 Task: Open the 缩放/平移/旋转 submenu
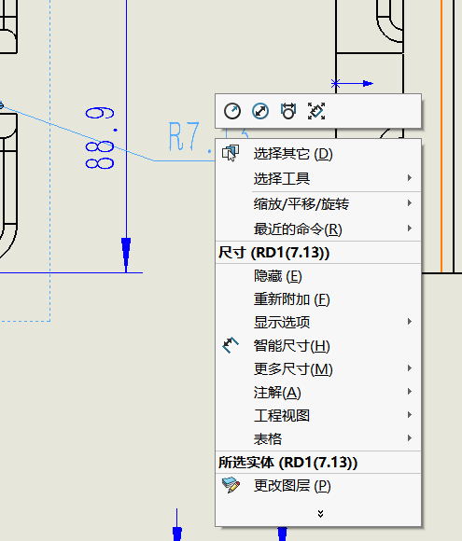pos(318,203)
